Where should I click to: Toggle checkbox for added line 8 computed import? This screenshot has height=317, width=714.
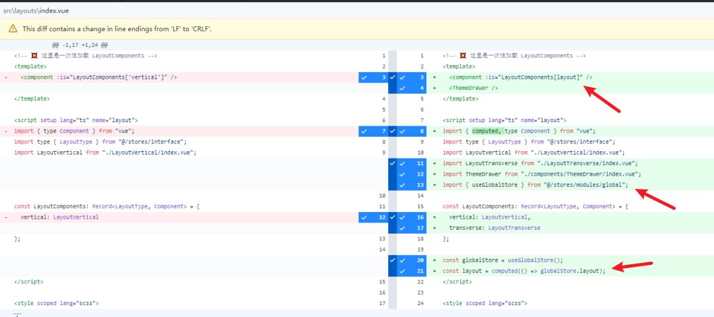[x=402, y=131]
